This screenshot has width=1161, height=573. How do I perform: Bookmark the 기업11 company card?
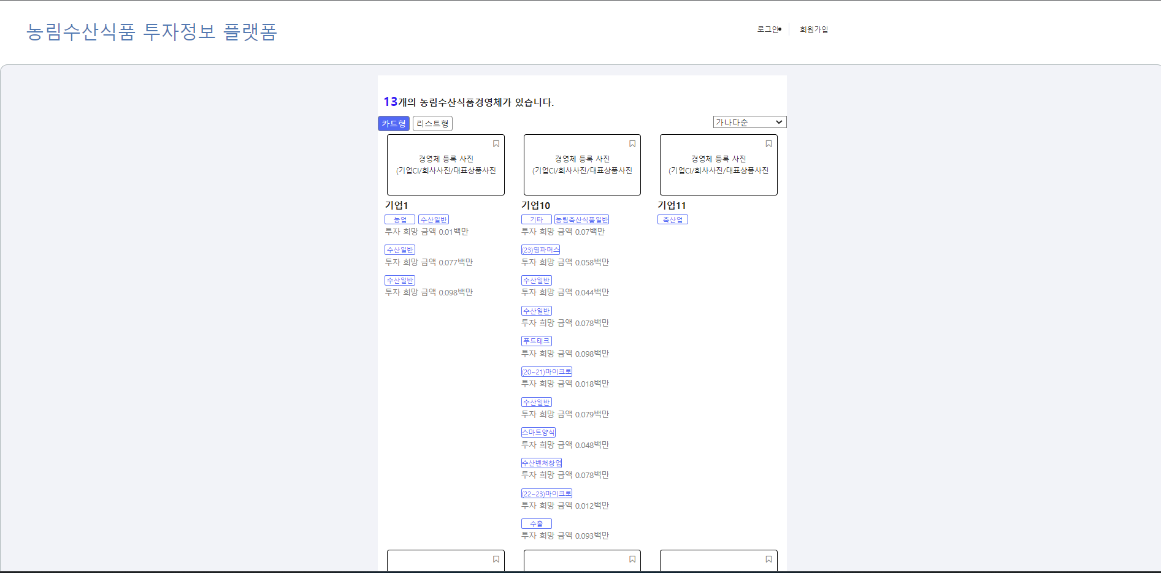[768, 143]
